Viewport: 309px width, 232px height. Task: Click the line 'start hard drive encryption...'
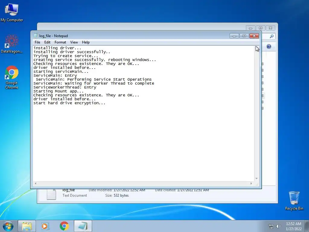(69, 103)
